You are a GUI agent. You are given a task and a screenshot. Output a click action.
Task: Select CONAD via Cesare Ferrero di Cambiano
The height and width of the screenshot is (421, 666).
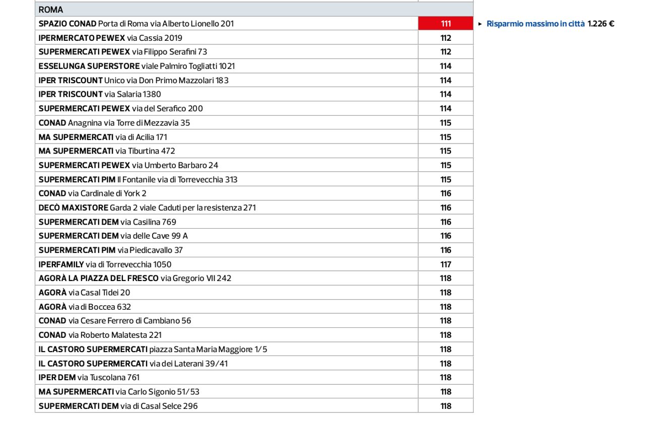(x=254, y=321)
